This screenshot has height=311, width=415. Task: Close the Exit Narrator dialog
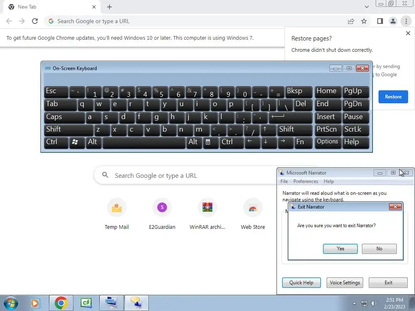(x=395, y=207)
